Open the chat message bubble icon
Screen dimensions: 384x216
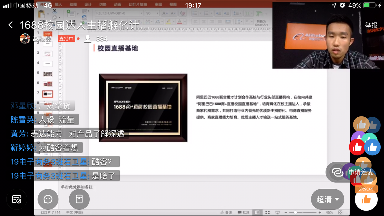[x=48, y=199]
